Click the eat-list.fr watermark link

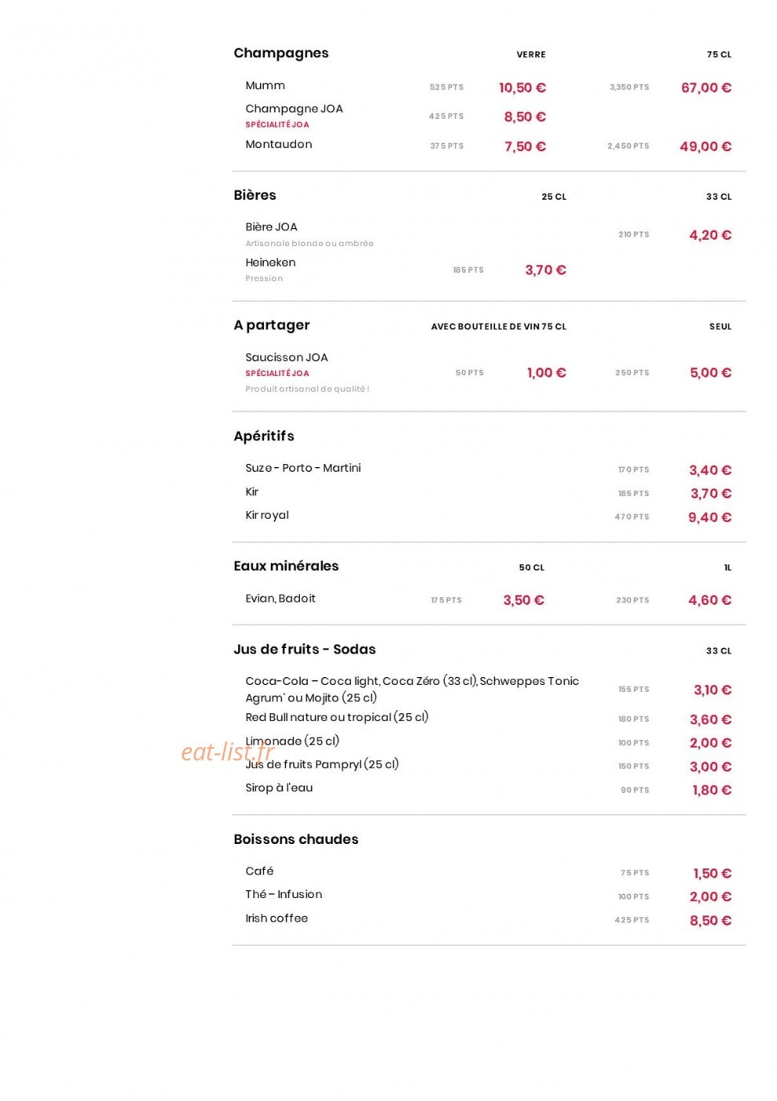(228, 753)
